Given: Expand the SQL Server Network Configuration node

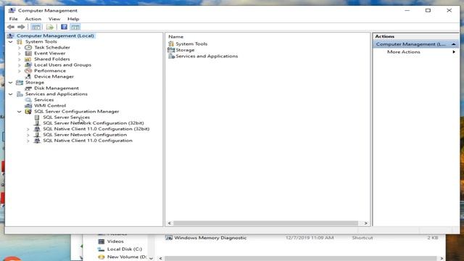Looking at the screenshot, I should click(x=28, y=135).
